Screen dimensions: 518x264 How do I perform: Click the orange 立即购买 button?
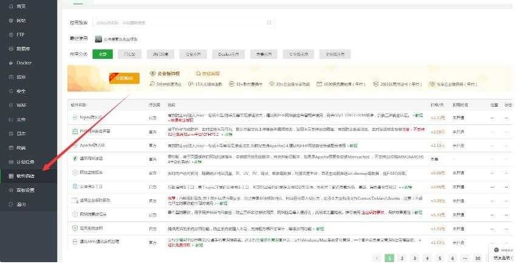tap(124, 78)
